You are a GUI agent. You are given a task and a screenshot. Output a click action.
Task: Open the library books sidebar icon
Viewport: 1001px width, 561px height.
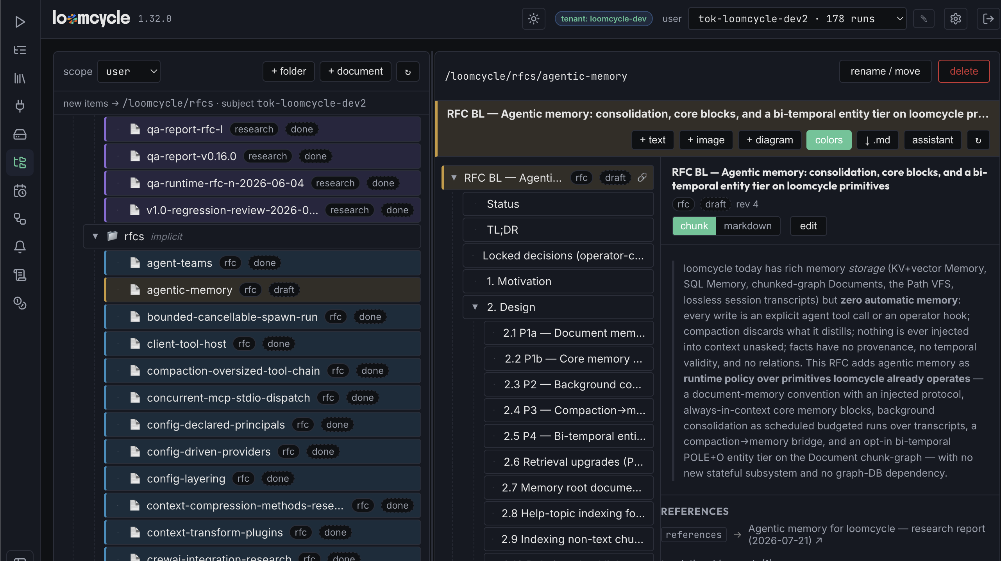20,78
